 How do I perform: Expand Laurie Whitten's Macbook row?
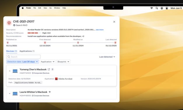10,94
